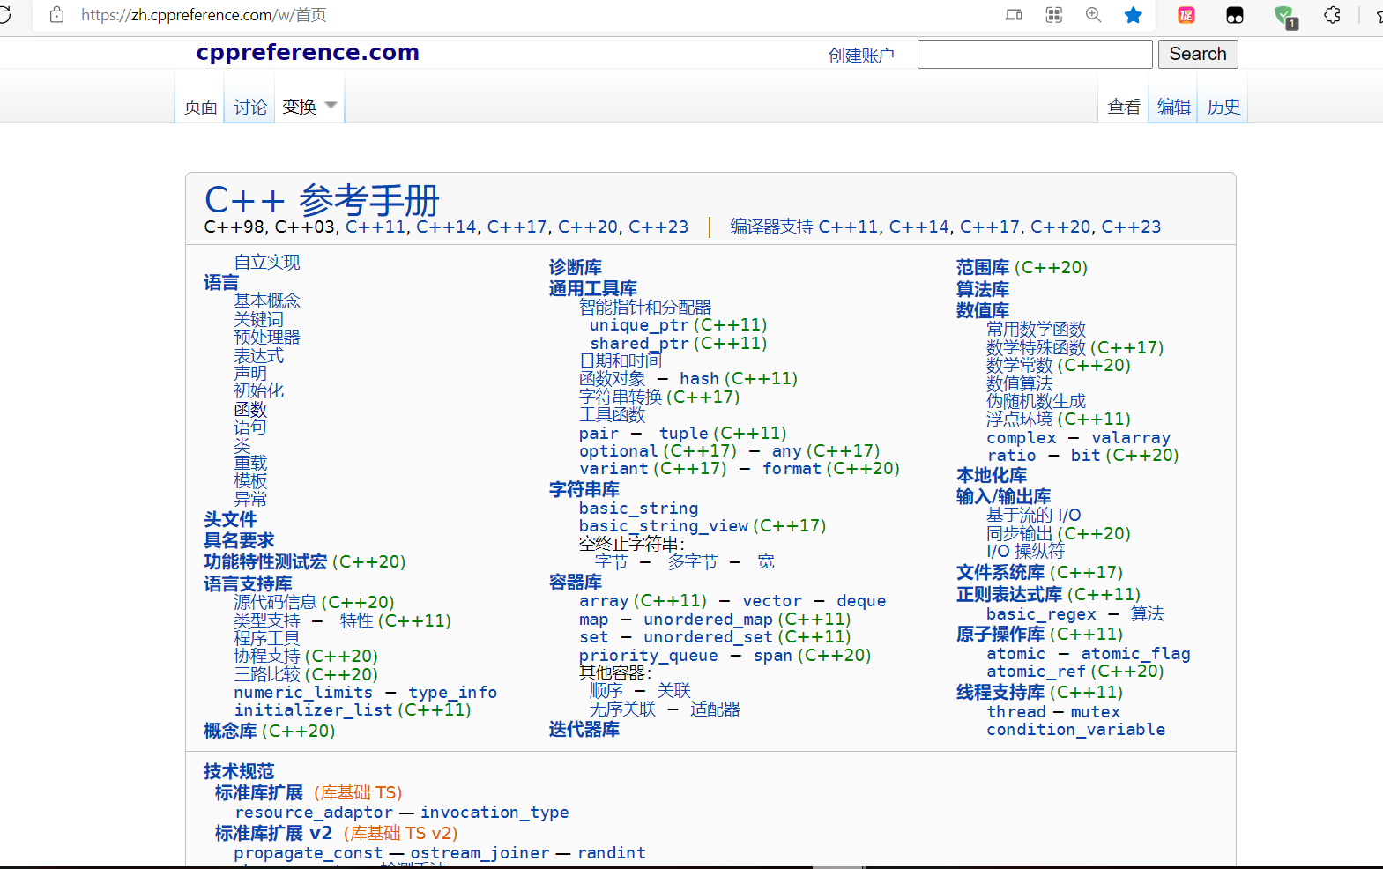1383x869 pixels.
Task: Open the 查看 tab
Action: pos(1124,107)
